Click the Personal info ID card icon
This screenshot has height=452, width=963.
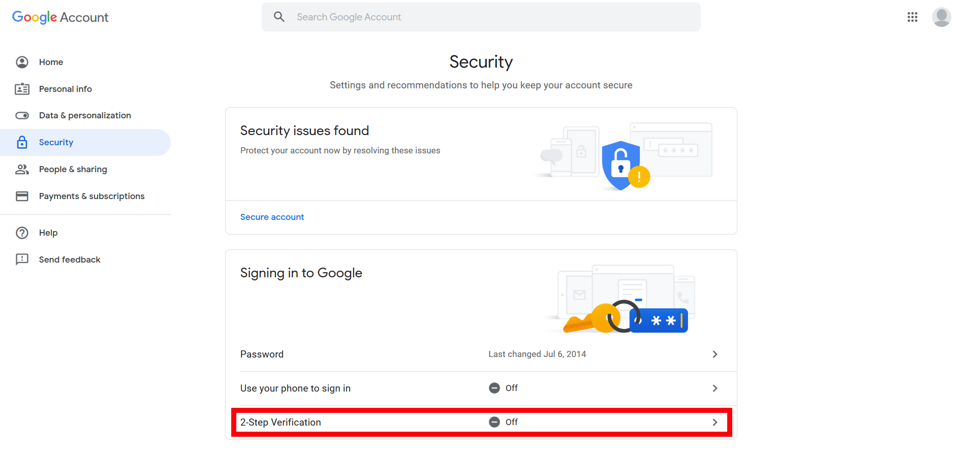coord(22,89)
